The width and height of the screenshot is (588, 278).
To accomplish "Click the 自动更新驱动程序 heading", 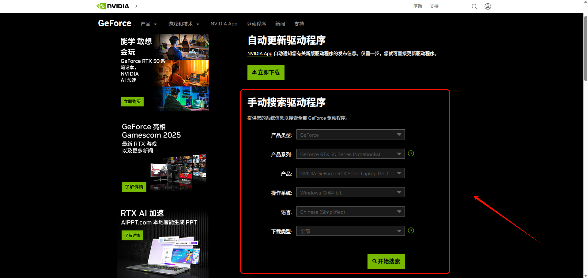I will coord(286,40).
